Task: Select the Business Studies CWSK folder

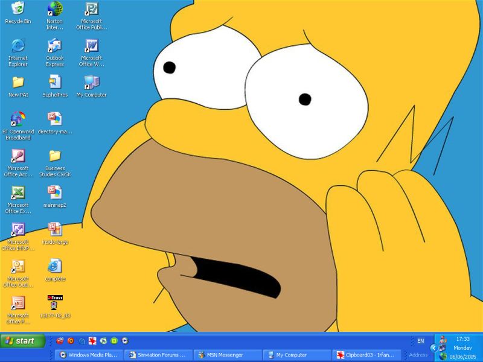Action: pos(54,156)
